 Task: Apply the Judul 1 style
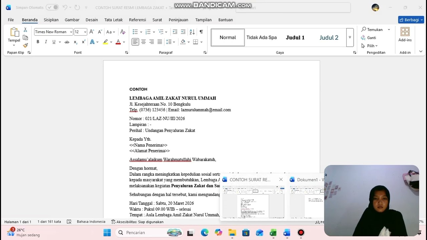(x=295, y=37)
